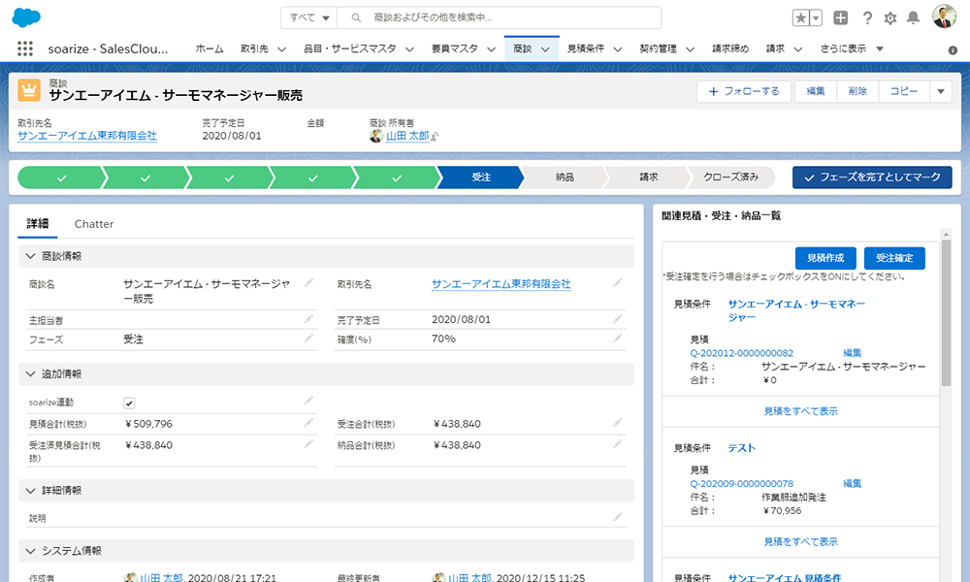
Task: Open the Setup gear icon
Action: point(889,16)
